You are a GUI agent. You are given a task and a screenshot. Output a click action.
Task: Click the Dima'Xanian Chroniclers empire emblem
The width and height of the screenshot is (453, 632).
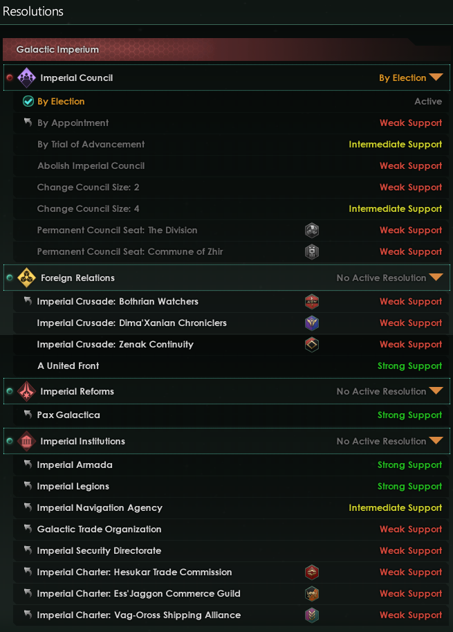point(312,323)
